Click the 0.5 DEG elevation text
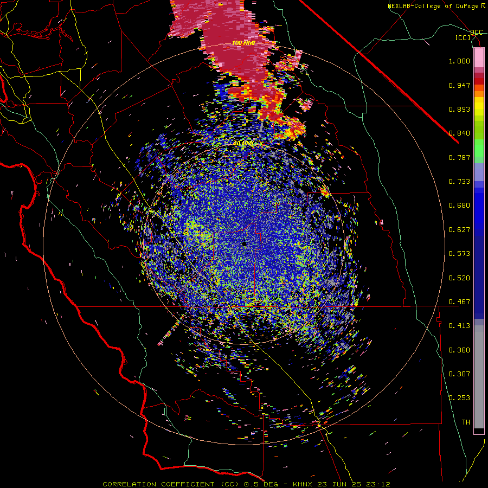Screen dimensions: 488x488 coord(261,484)
